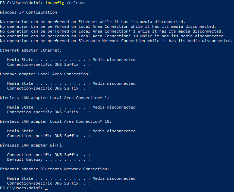This screenshot has width=234, height=192.
Task: Click the 'Wireless LAN adapter Wi-Fi:' heading
Action: click(x=32, y=145)
